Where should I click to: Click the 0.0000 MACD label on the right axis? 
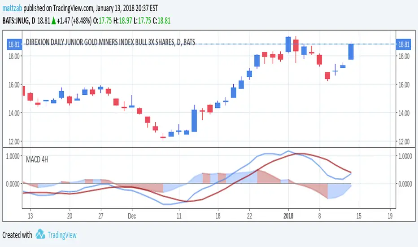pyautogui.click(x=405, y=184)
